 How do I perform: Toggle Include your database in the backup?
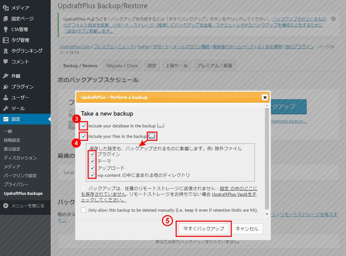coord(83,126)
